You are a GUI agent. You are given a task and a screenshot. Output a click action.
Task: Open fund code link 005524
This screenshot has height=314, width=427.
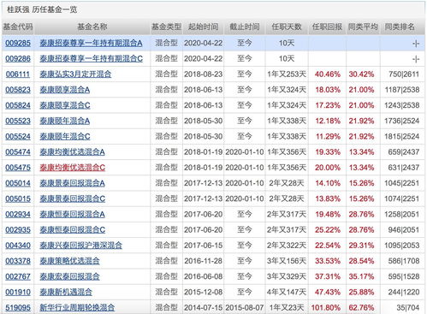(x=18, y=137)
